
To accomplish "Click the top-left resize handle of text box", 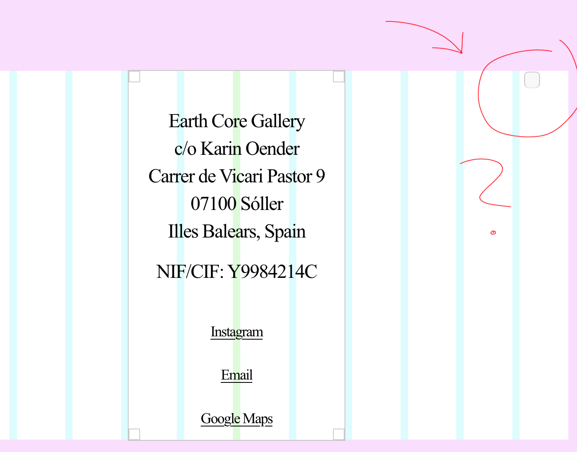I will [x=134, y=77].
